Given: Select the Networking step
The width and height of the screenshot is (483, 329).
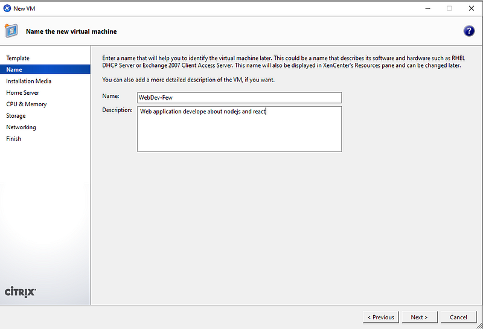Looking at the screenshot, I should coord(21,127).
